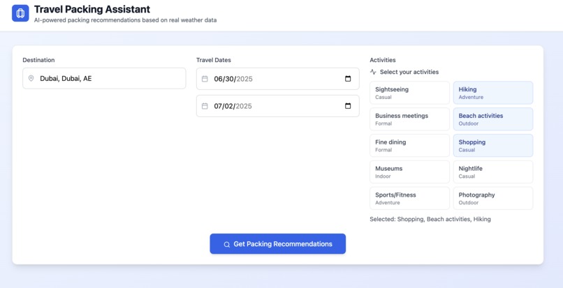This screenshot has height=288, width=563.
Task: Click the calendar icon left of 06/30/2025
Action: click(x=205, y=79)
